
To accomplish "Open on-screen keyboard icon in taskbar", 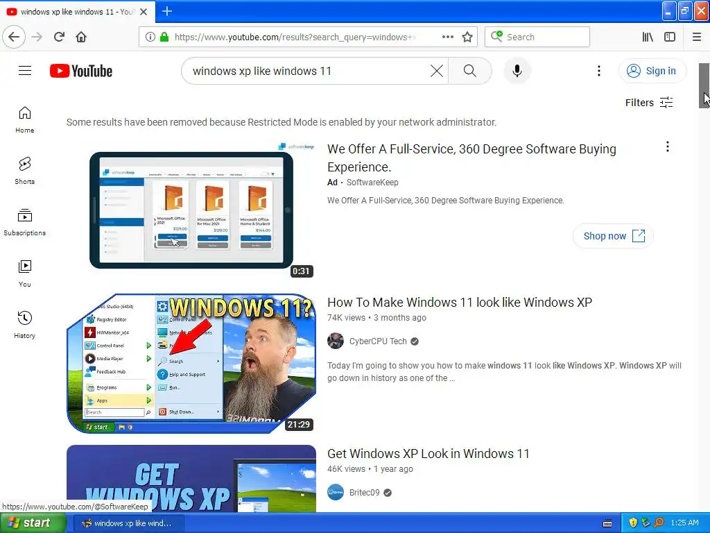I will pyautogui.click(x=607, y=523).
